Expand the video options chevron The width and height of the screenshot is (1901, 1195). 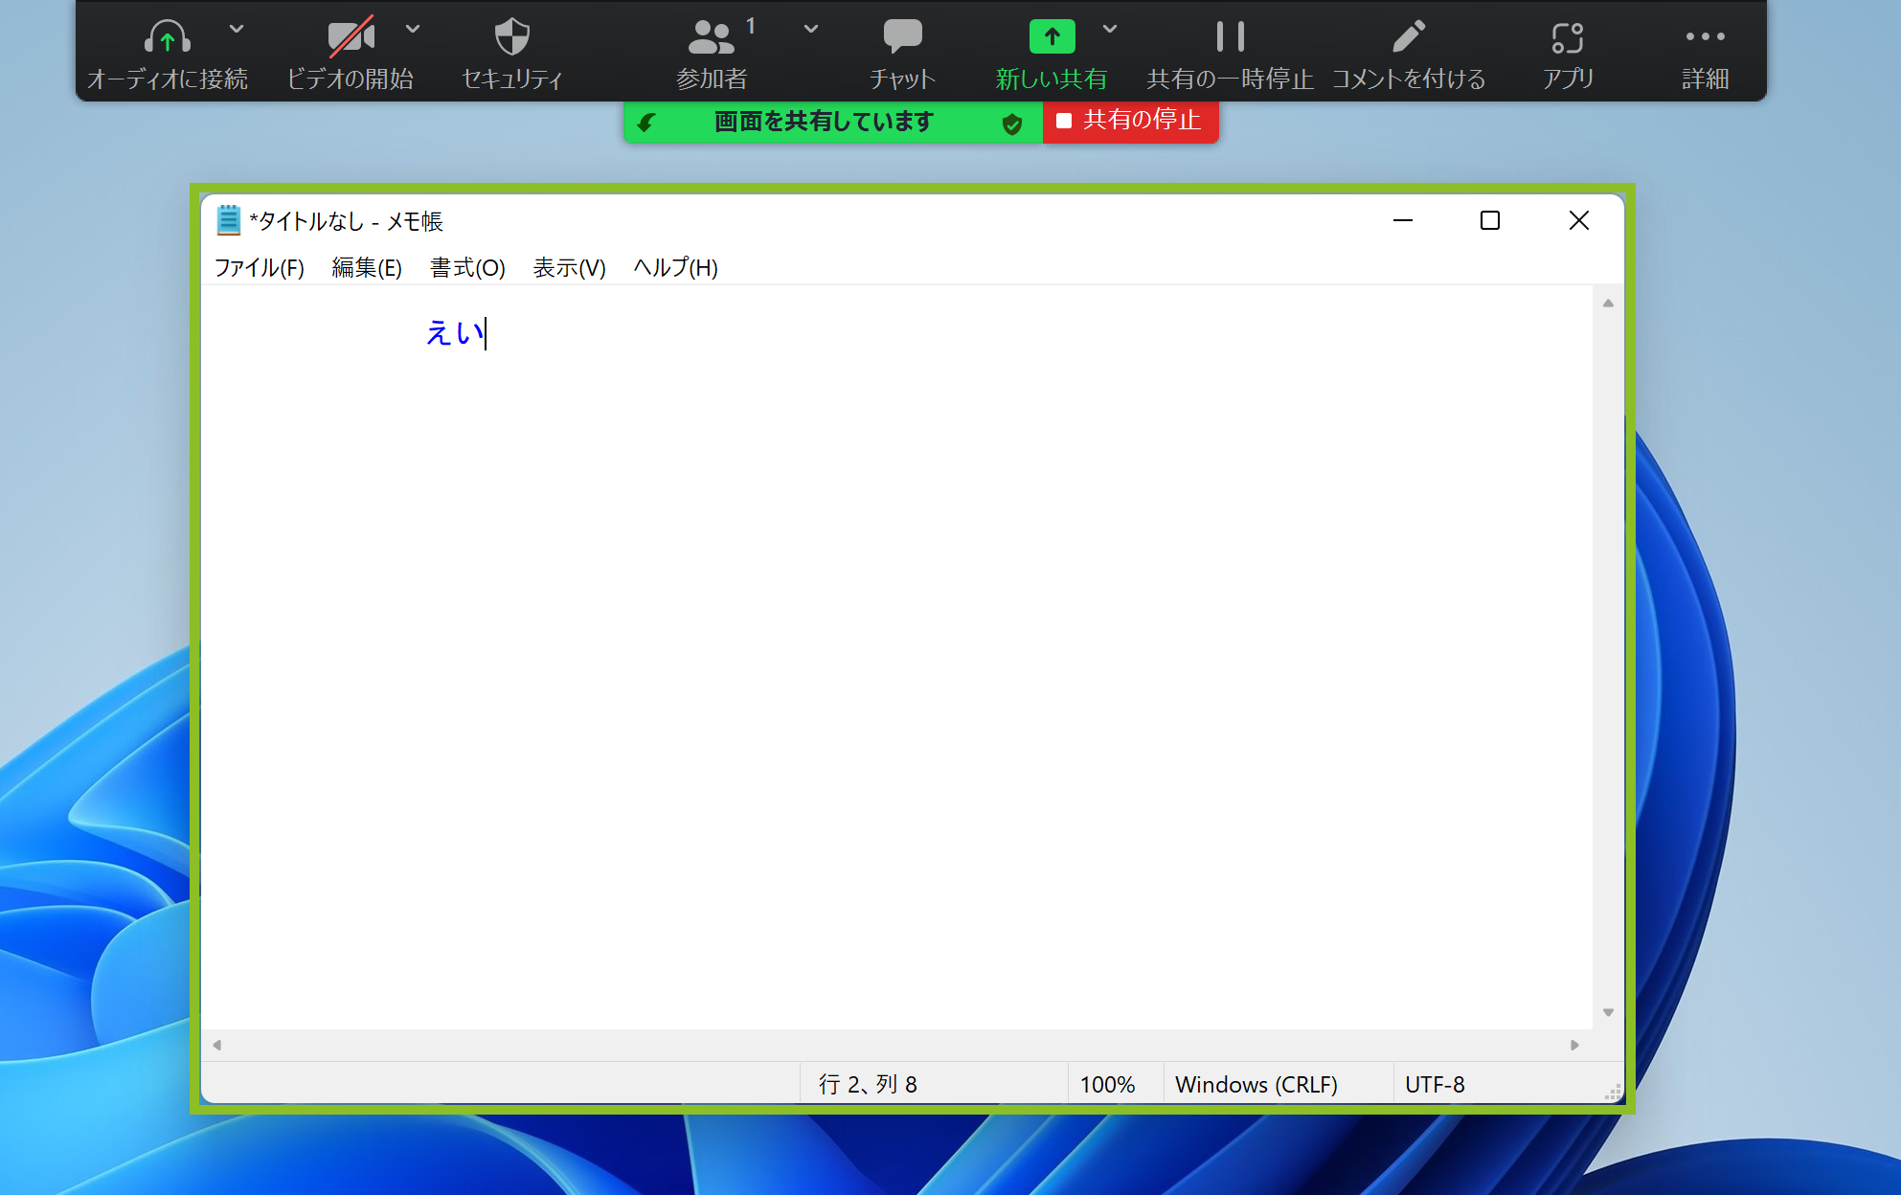coord(413,29)
